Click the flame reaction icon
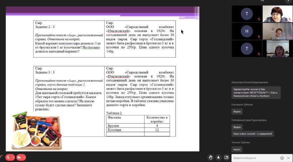293x162 pixels. (218, 157)
